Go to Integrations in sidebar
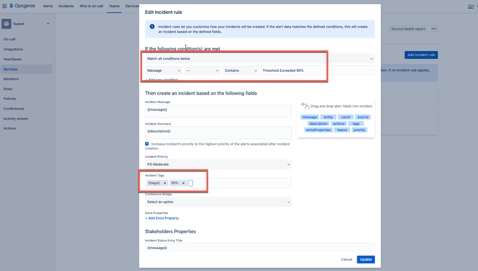Viewport: 478px width, 271px height. [x=13, y=49]
